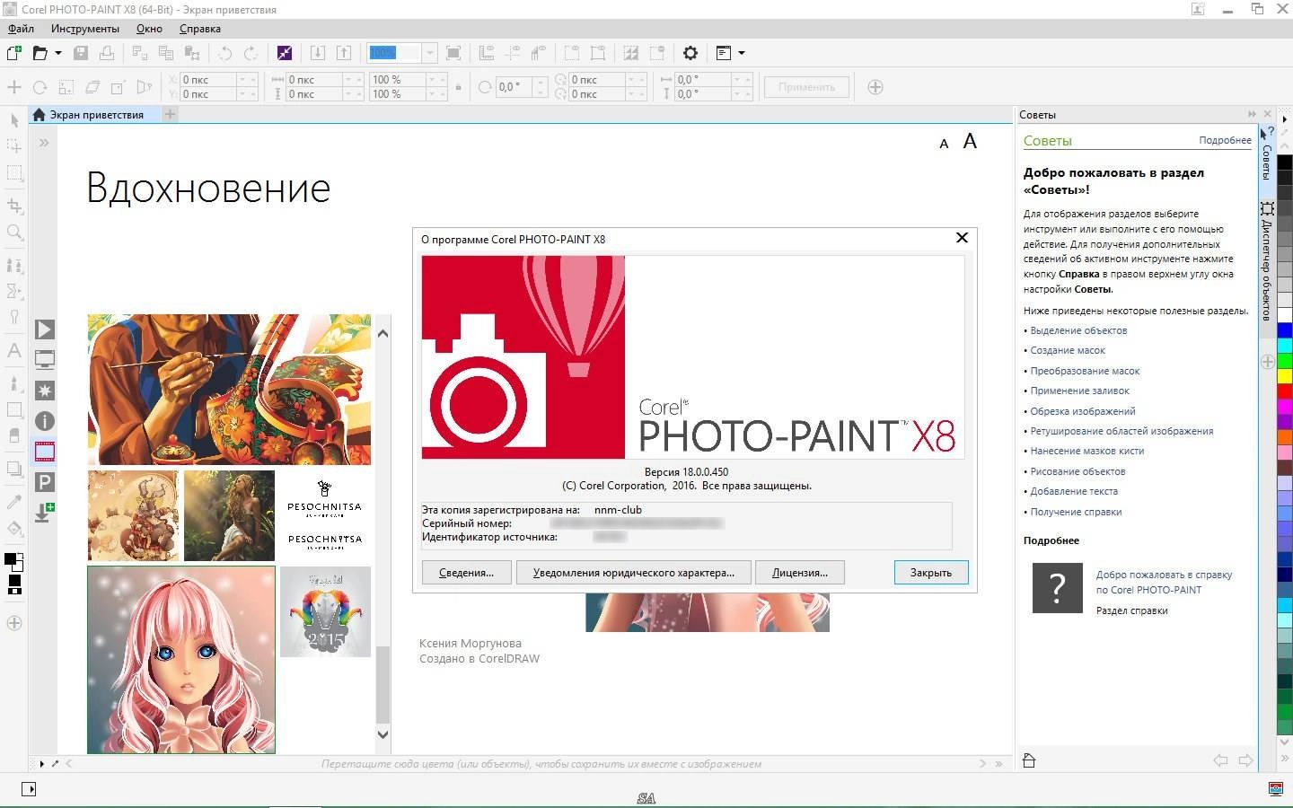Screen dimensions: 1293x808
Task: Click the Лицензия... button
Action: pos(800,573)
